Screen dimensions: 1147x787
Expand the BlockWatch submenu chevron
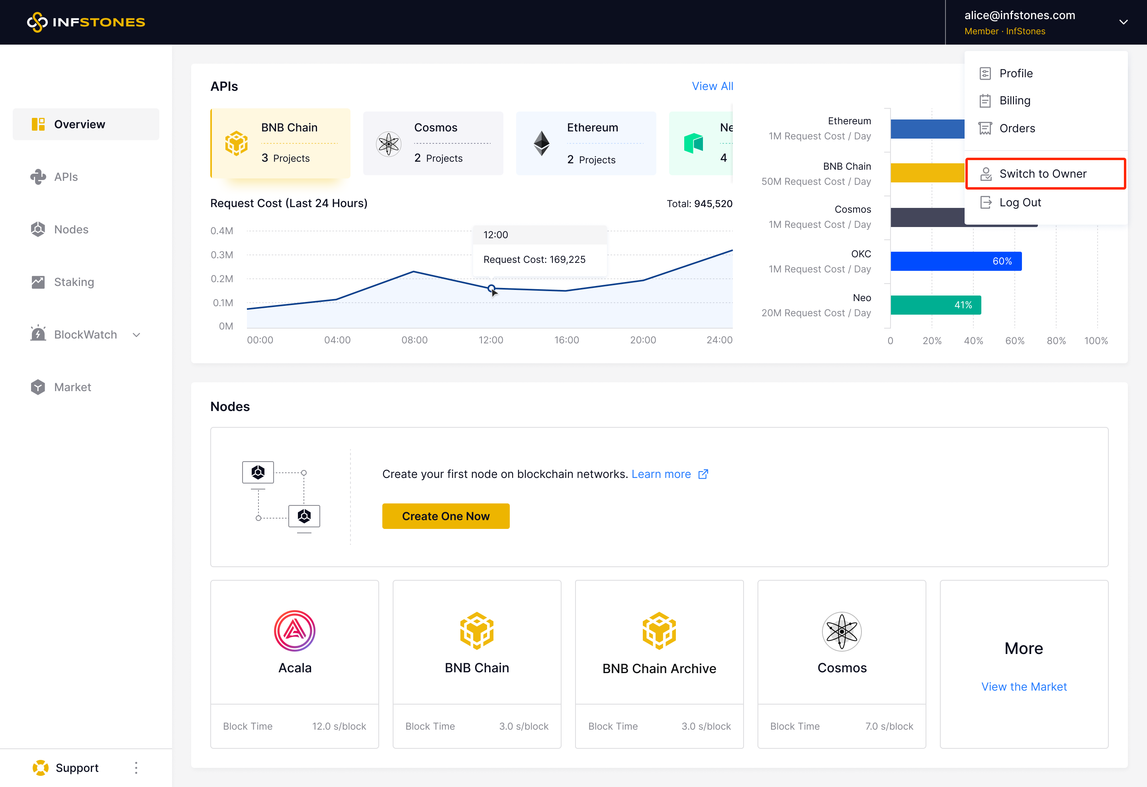pos(137,335)
